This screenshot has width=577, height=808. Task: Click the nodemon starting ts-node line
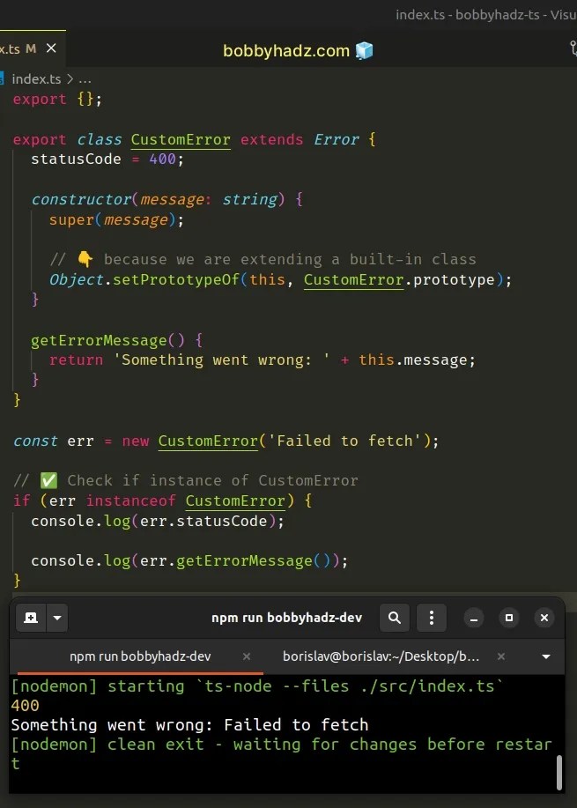[x=256, y=686]
